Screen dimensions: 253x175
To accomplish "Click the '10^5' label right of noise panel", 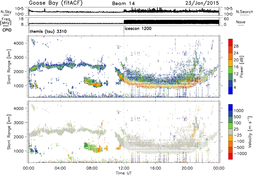I will click(228, 9).
